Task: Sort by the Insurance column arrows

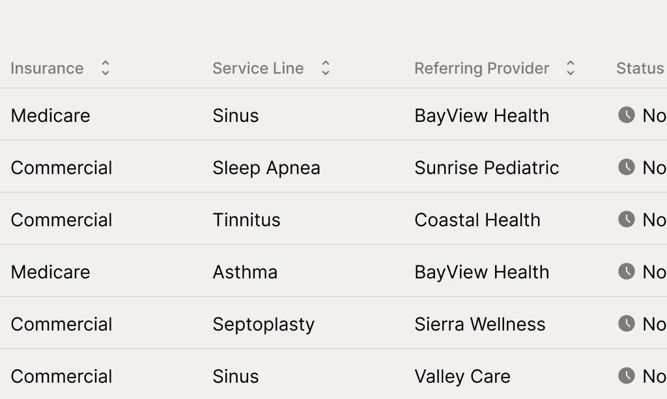Action: point(106,68)
